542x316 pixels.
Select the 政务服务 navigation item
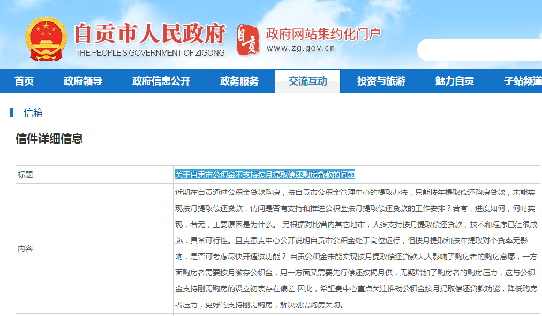[x=239, y=81]
